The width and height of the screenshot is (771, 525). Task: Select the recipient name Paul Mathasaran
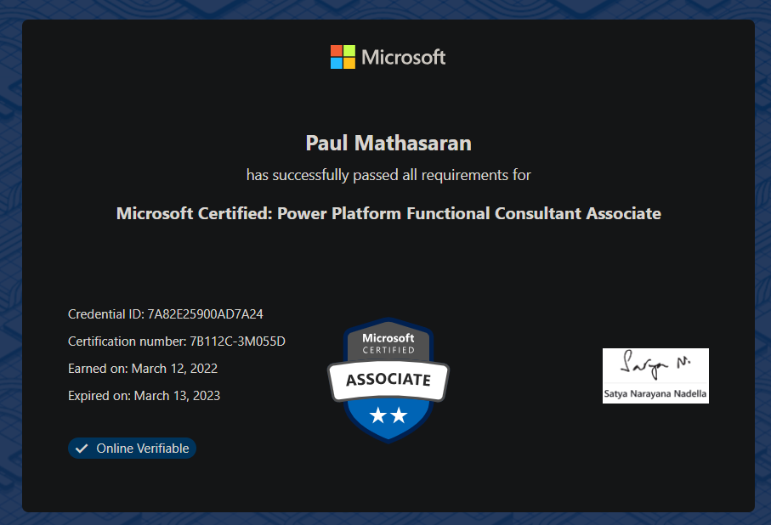[388, 143]
